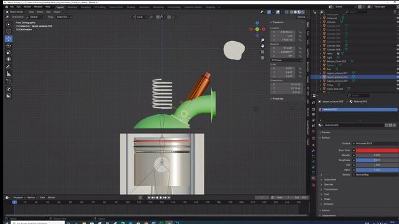
Task: Select the Cursor tool in the left toolbar
Action: pos(8,31)
